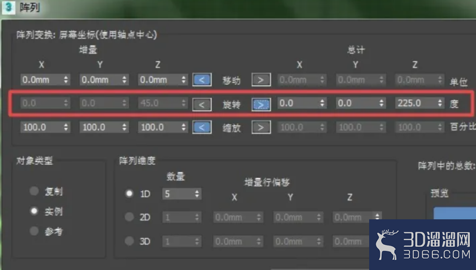Click spinner arrows of incremental Move Y

124,80
